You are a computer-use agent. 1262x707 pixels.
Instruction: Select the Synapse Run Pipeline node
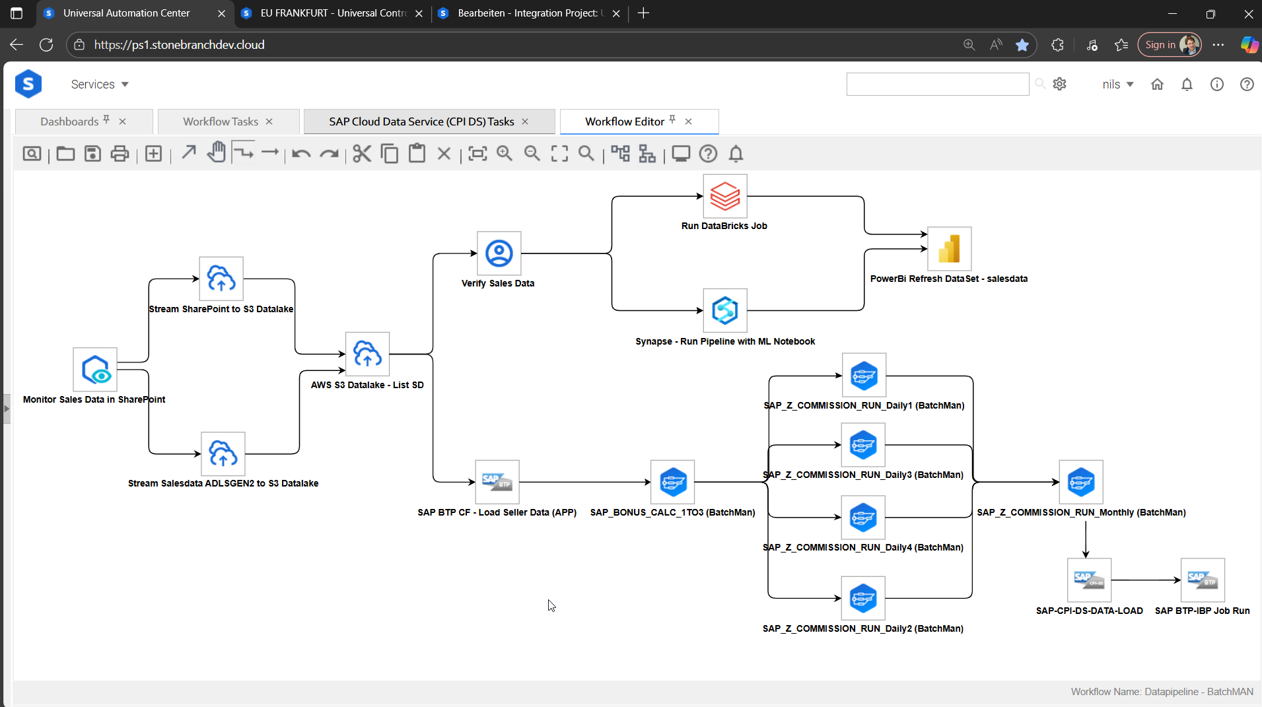(x=725, y=310)
